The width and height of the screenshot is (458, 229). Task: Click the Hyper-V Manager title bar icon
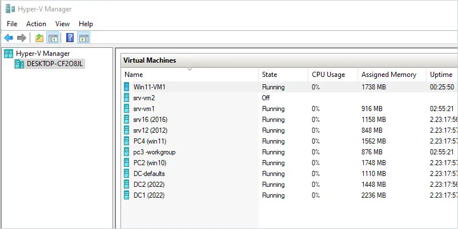coord(10,9)
